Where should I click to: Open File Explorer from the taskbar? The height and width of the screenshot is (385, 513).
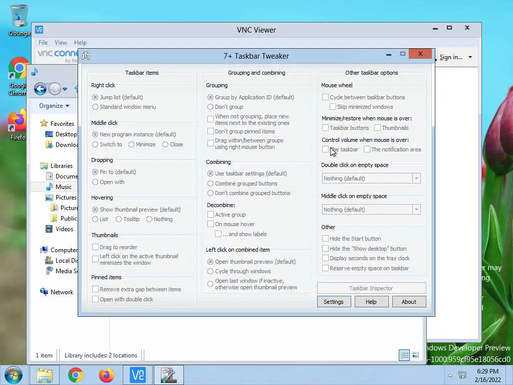click(x=45, y=375)
